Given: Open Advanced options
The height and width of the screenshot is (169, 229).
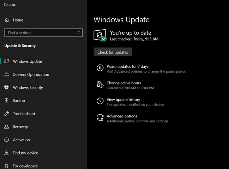Looking at the screenshot, I should tap(122, 116).
